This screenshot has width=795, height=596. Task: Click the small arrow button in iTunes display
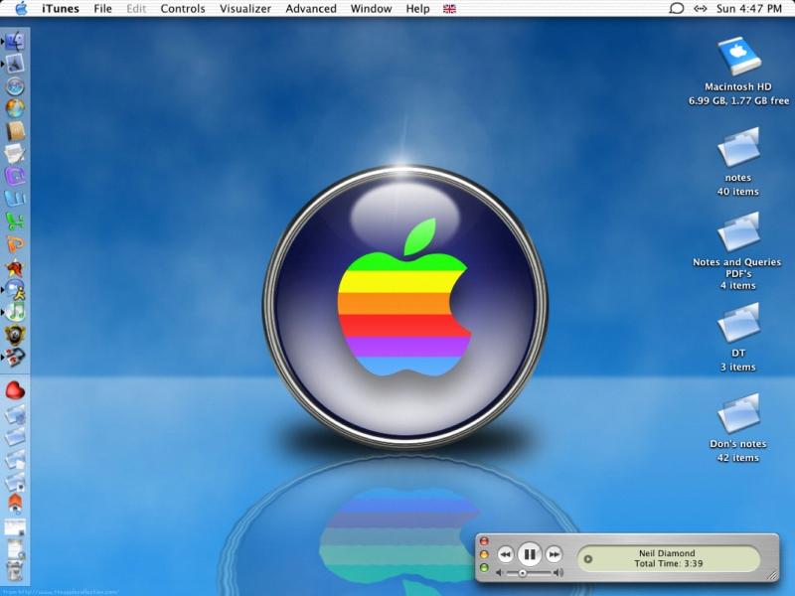point(588,559)
